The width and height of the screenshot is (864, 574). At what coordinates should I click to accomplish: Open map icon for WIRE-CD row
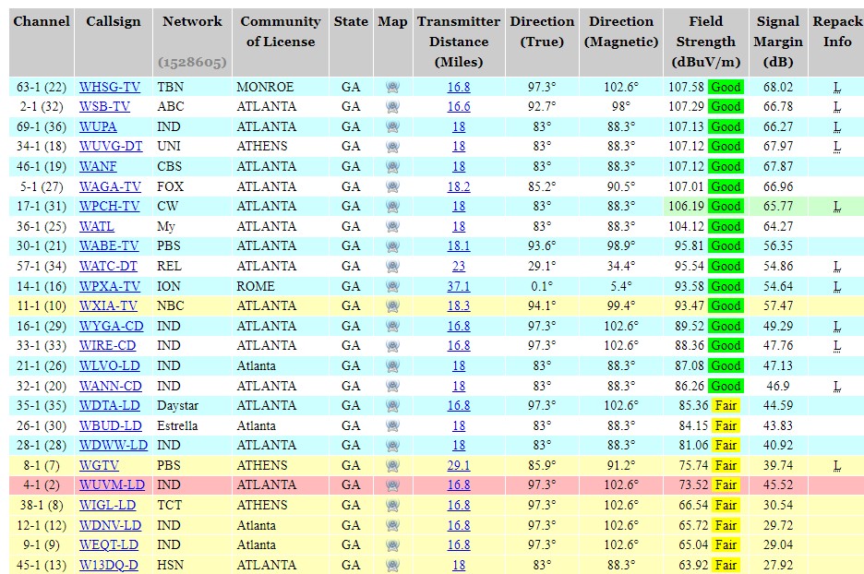click(x=392, y=346)
